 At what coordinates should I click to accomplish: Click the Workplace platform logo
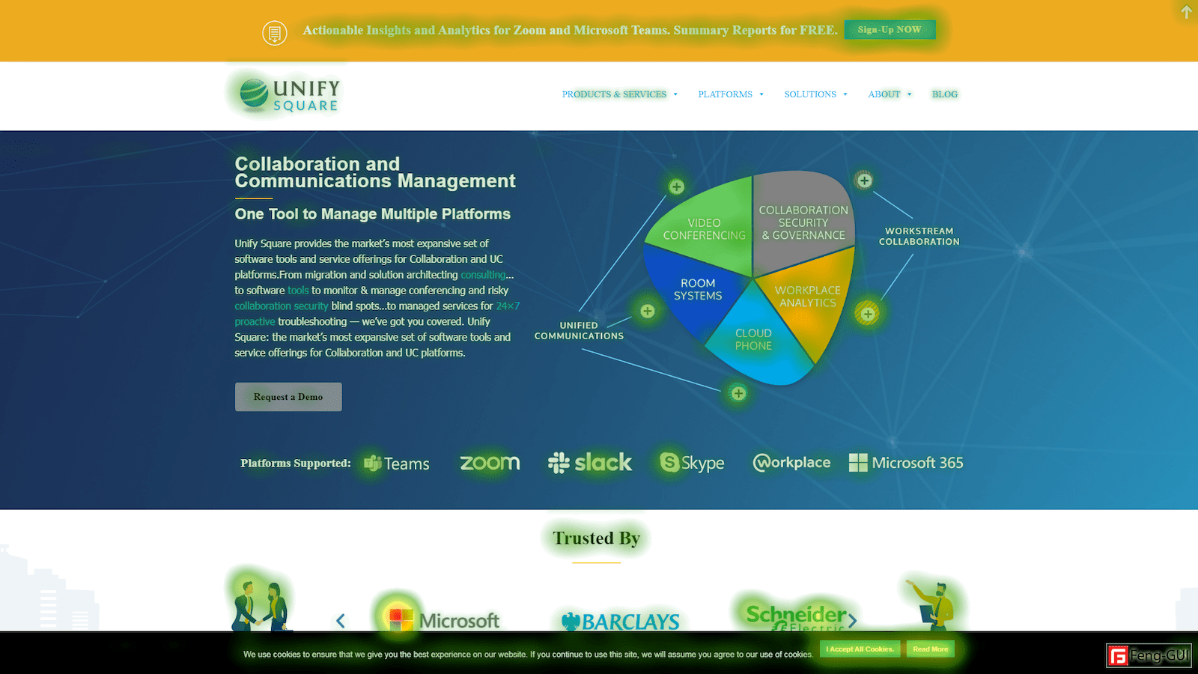click(x=791, y=463)
